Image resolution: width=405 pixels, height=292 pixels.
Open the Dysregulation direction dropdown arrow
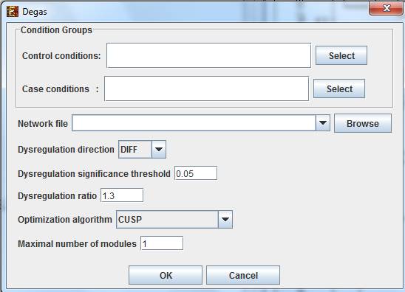(x=159, y=150)
